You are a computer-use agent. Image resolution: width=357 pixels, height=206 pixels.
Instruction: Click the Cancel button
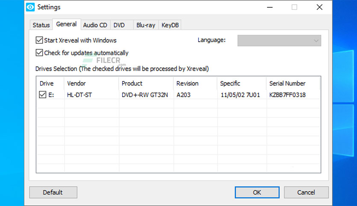306,192
